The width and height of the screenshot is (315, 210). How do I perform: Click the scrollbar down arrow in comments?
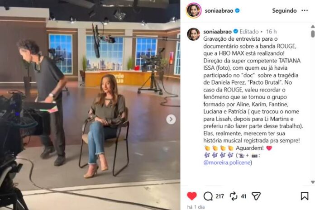point(313,182)
